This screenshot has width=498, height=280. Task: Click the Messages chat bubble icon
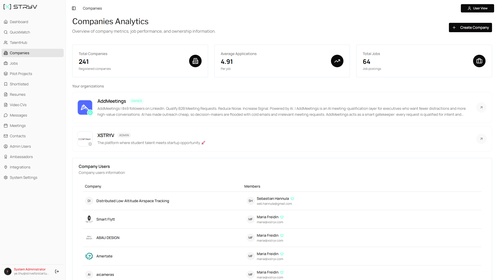pos(6,115)
